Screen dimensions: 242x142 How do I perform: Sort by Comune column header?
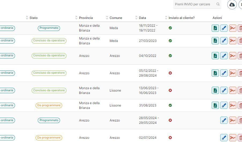point(116,18)
